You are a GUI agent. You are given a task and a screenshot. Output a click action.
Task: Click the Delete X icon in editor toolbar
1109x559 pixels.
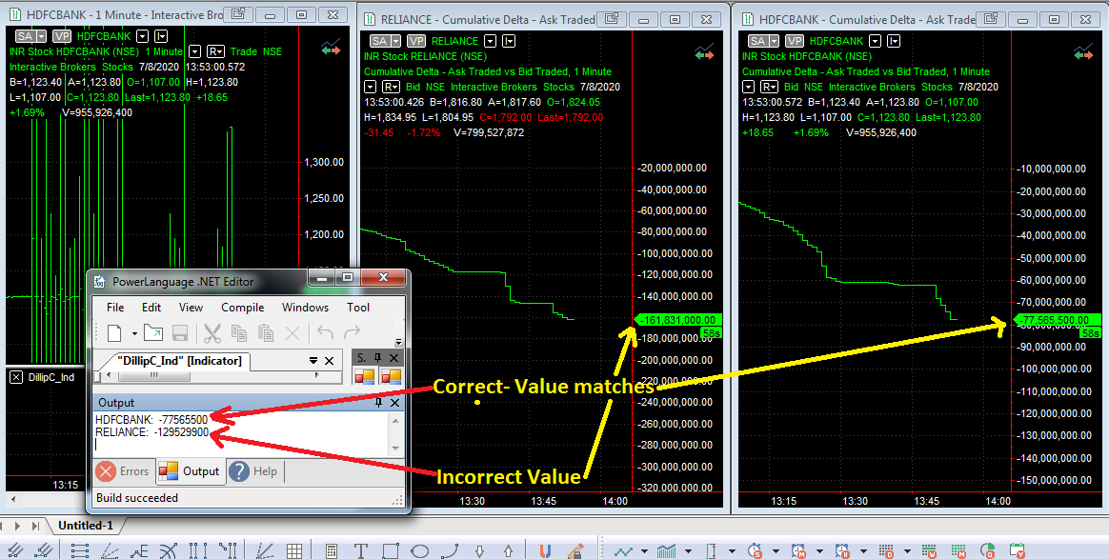tap(292, 333)
